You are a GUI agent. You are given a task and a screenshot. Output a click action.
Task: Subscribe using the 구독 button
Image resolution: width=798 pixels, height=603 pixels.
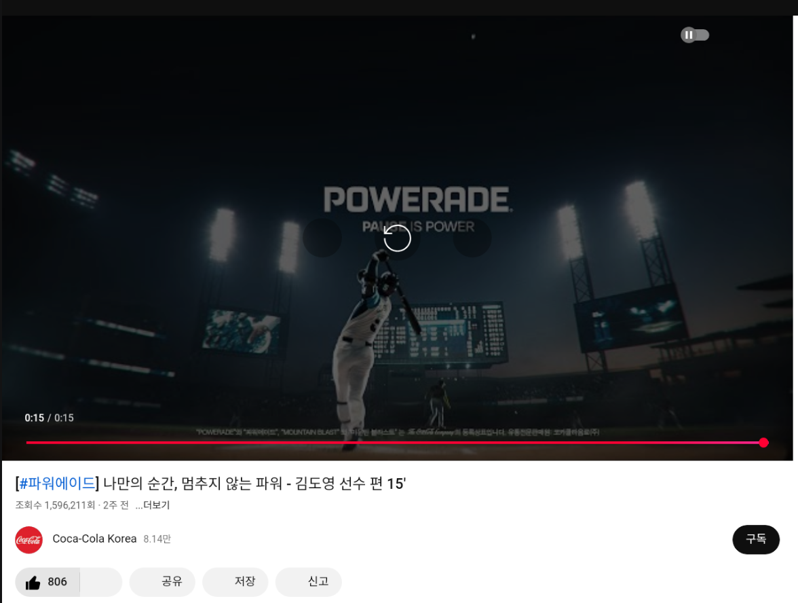(756, 539)
